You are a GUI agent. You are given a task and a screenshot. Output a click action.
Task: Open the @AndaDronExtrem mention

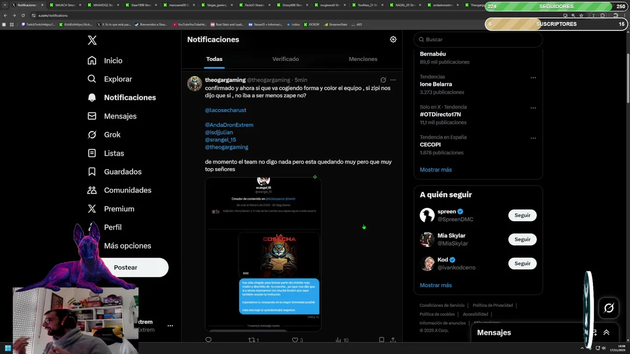[229, 125]
